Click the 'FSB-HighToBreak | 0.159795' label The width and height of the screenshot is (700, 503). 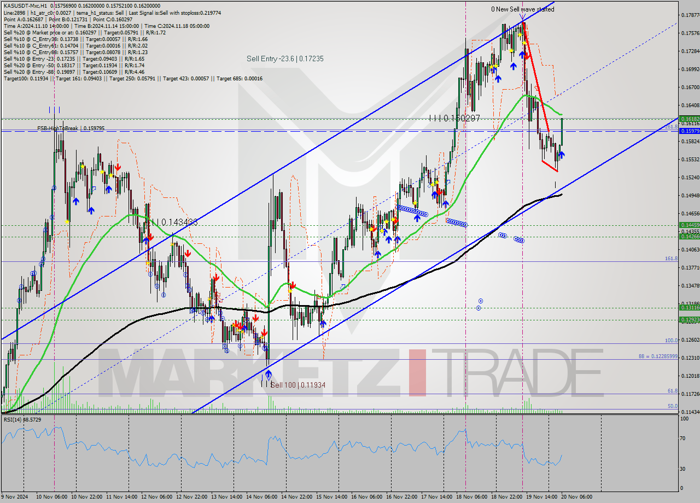(71, 128)
